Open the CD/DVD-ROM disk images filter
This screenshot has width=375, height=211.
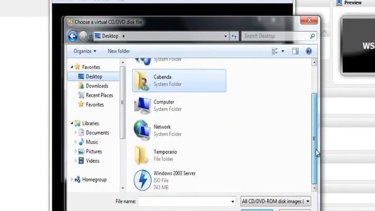tap(275, 202)
